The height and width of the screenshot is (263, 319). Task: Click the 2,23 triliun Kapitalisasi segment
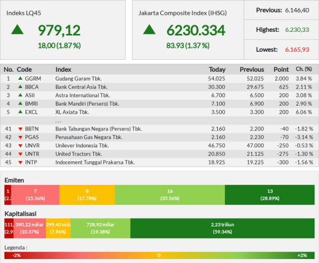[222, 228]
